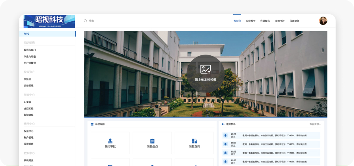Switch to the 实验教学 tab
The width and height of the screenshot is (354, 166).
click(x=250, y=21)
